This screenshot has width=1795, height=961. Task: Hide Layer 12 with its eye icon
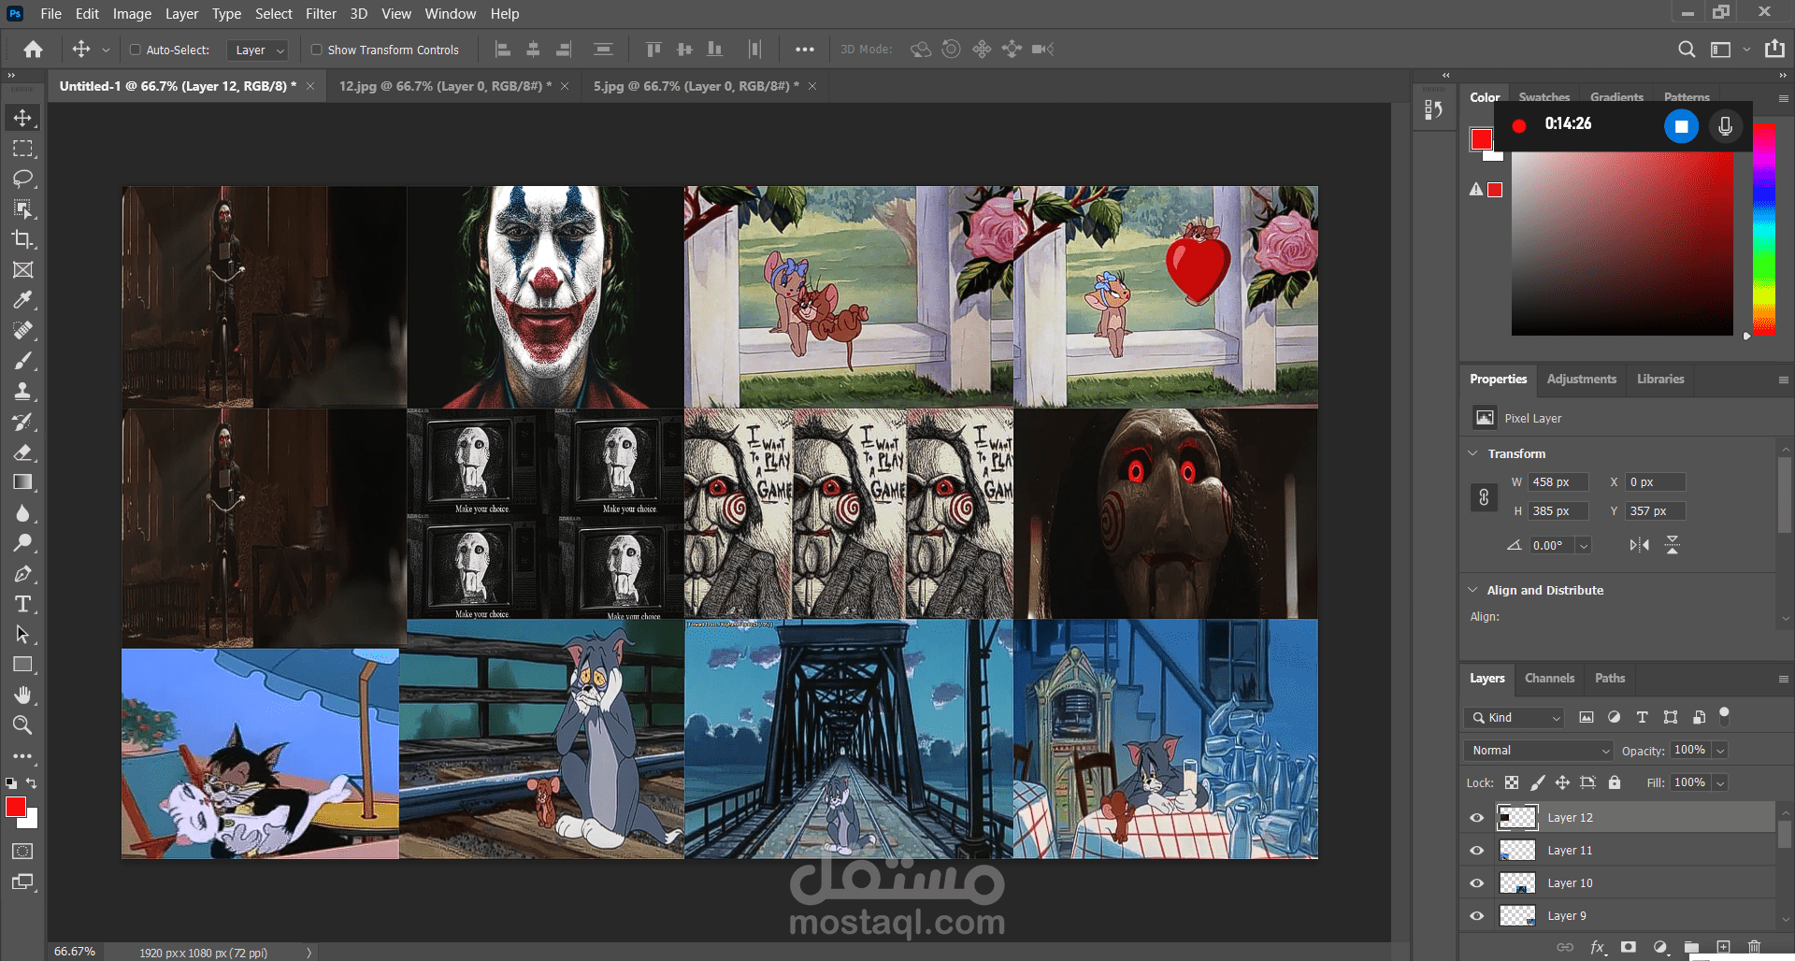1477,818
